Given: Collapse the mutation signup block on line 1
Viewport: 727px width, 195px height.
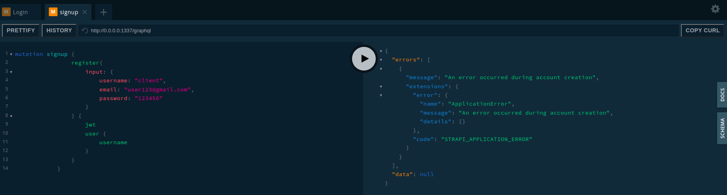Looking at the screenshot, I should (x=11, y=54).
